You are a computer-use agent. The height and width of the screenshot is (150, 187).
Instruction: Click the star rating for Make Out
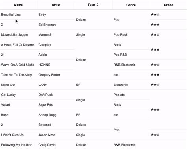(155, 85)
